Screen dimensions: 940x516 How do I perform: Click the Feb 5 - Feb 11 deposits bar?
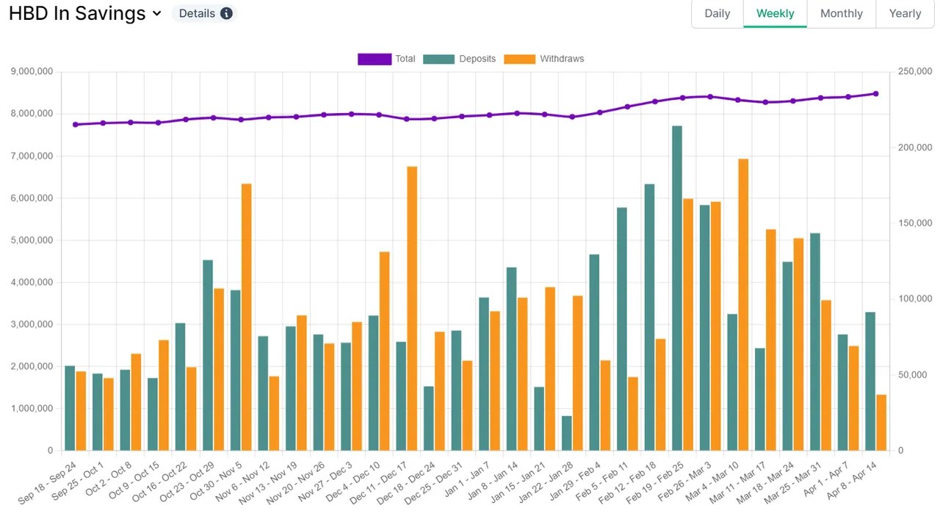[622, 329]
